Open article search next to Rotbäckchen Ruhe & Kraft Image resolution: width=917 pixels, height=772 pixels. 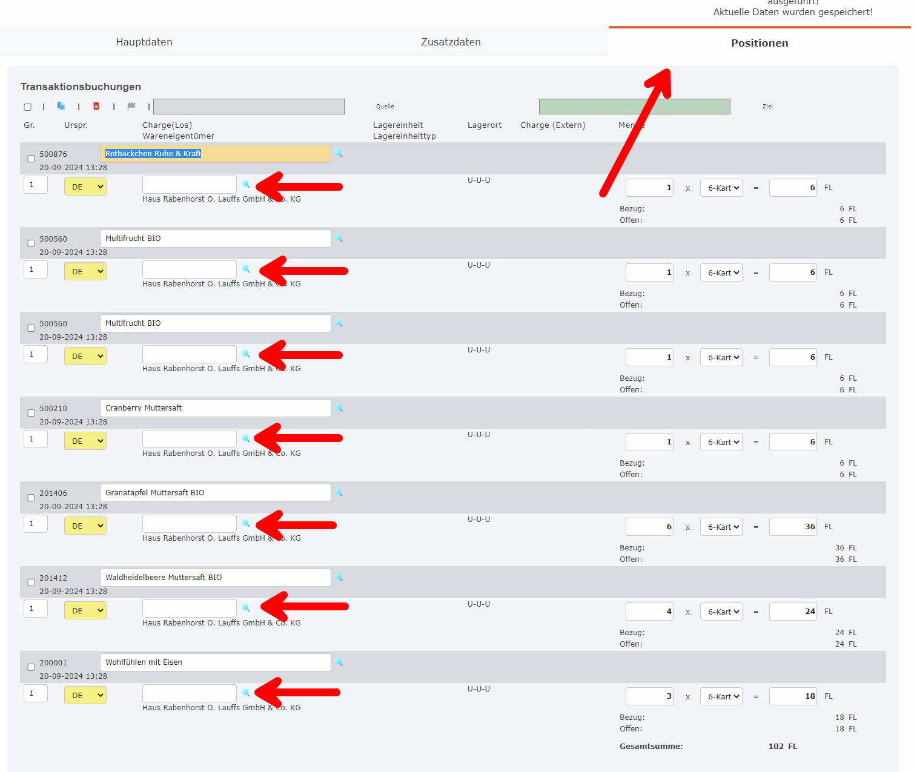coord(339,154)
